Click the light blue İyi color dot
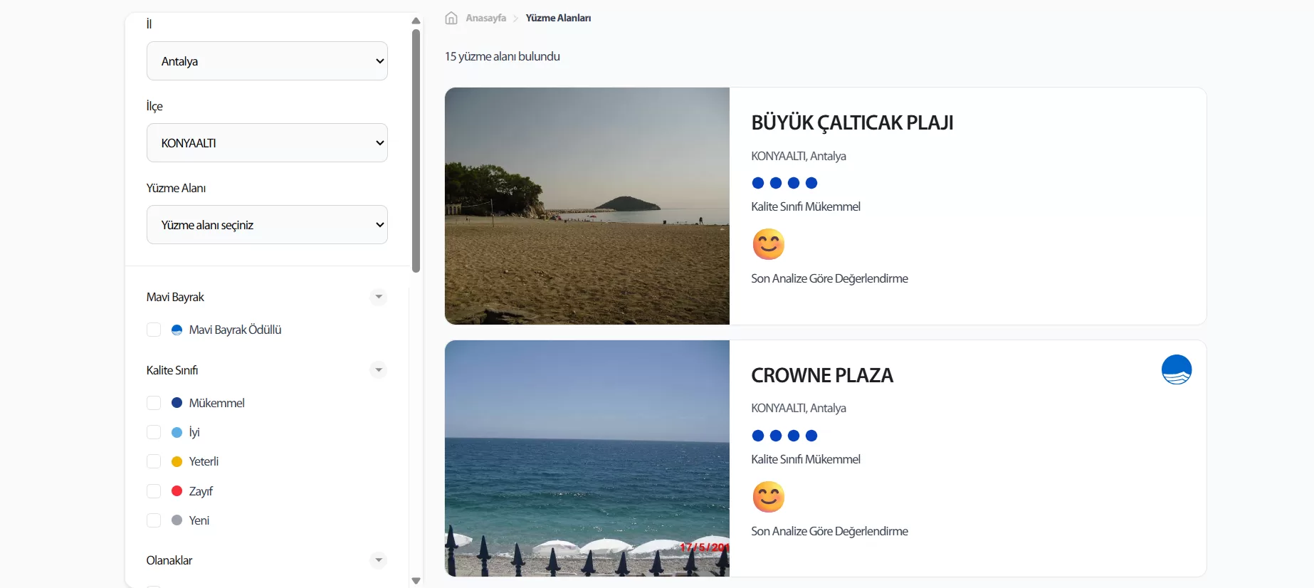The image size is (1314, 588). (177, 432)
